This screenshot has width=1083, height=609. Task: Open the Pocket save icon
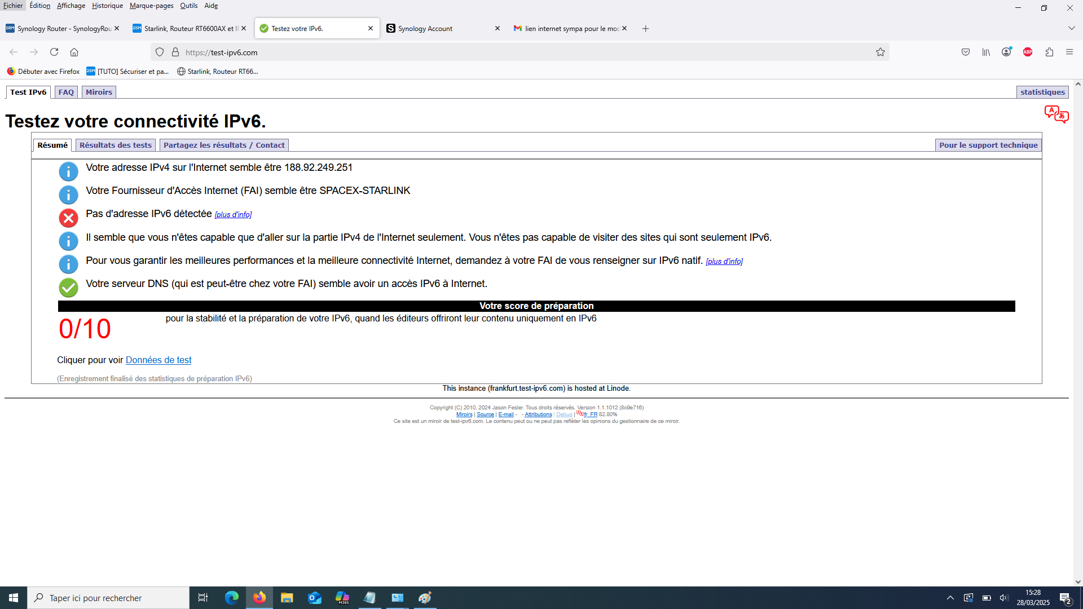(966, 52)
